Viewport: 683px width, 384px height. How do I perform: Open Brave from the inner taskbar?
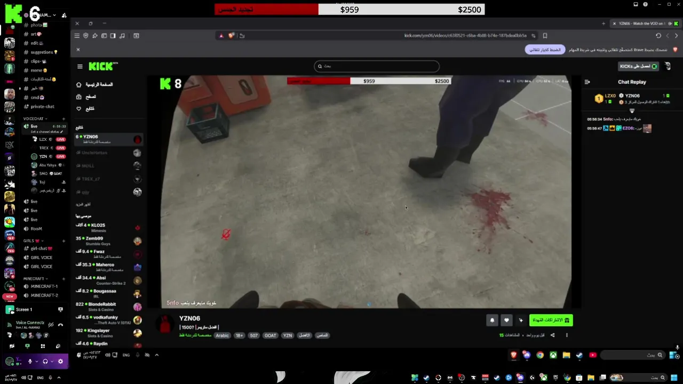point(514,355)
